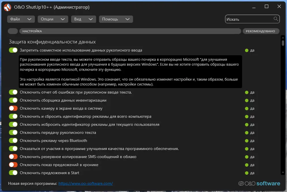
Task: Open the Вид dropdown
Action: pyautogui.click(x=83, y=19)
